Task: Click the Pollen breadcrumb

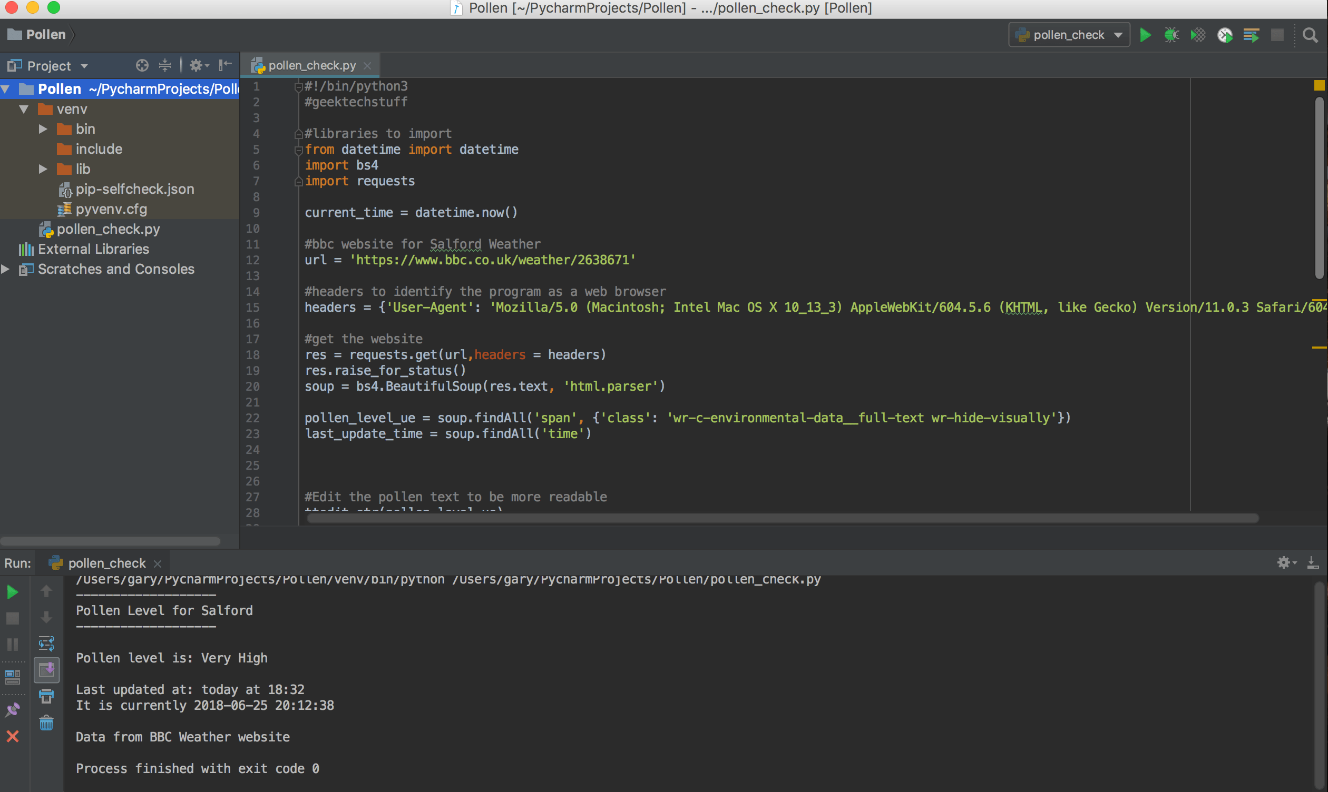Action: click(46, 34)
